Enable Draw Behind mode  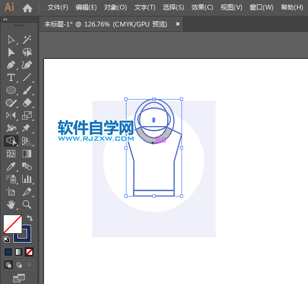19,265
